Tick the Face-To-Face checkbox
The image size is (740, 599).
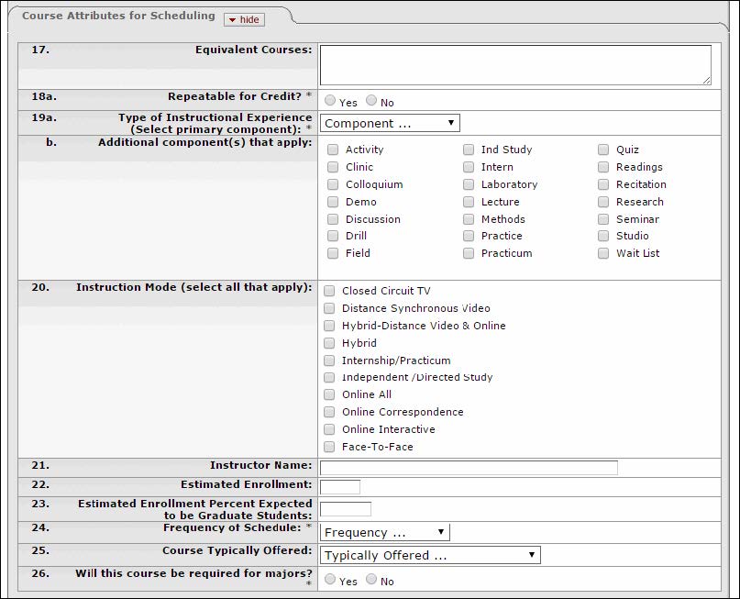329,447
